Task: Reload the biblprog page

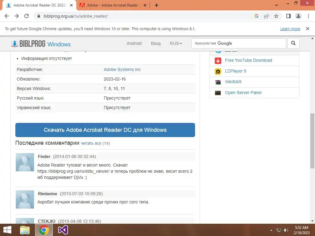Action: tap(26, 16)
